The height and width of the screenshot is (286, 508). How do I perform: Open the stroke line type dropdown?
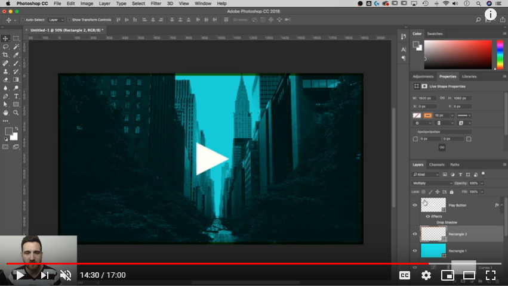coord(464,116)
